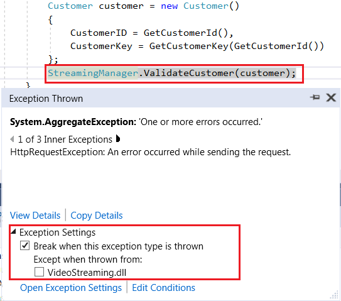Open the View Details link
The width and height of the screenshot is (341, 301).
click(35, 216)
